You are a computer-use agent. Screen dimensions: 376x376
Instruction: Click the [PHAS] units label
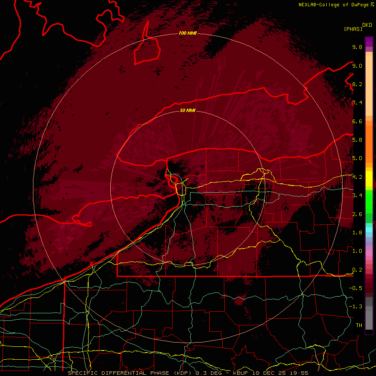(x=353, y=29)
